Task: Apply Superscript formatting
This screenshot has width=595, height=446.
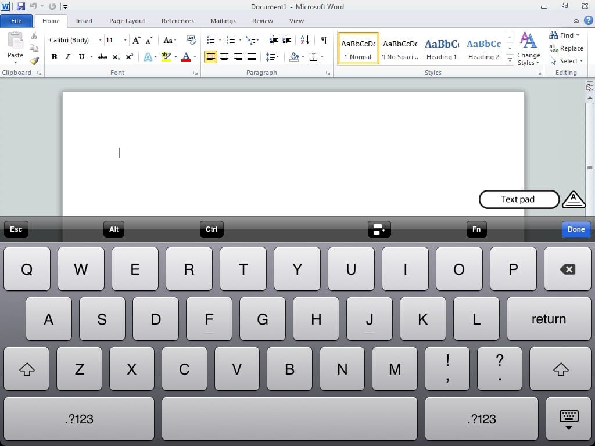Action: point(130,57)
